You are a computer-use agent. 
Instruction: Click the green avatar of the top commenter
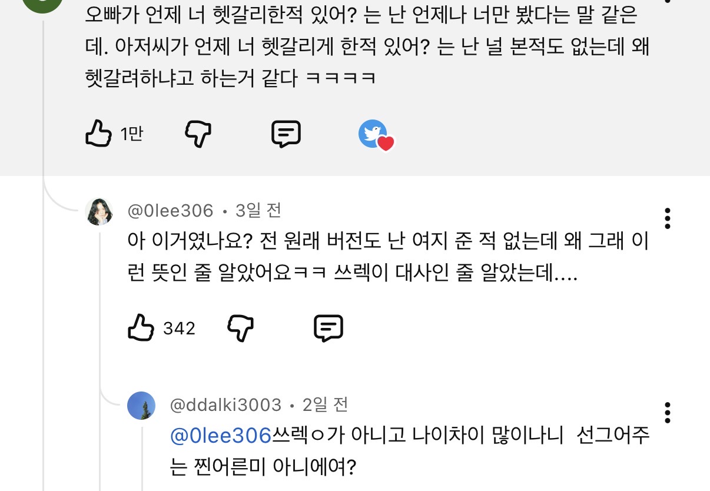[41, 4]
